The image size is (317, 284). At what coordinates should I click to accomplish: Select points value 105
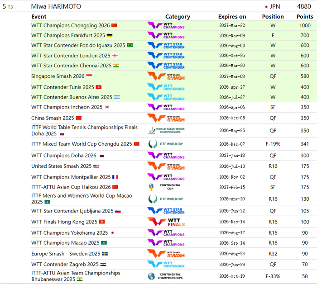click(305, 211)
